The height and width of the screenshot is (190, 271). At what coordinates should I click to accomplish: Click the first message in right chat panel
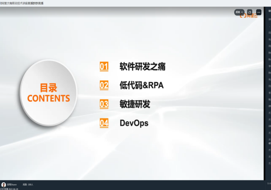(x=269, y=19)
